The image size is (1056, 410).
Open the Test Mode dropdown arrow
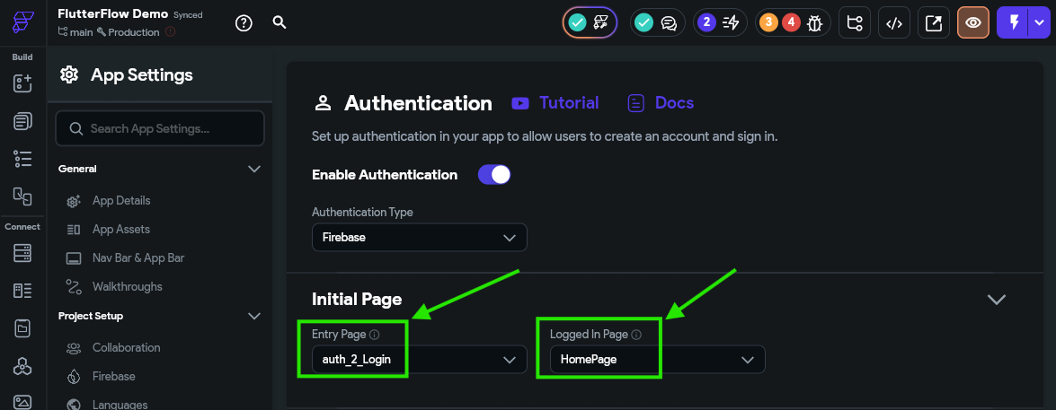[x=1039, y=23]
